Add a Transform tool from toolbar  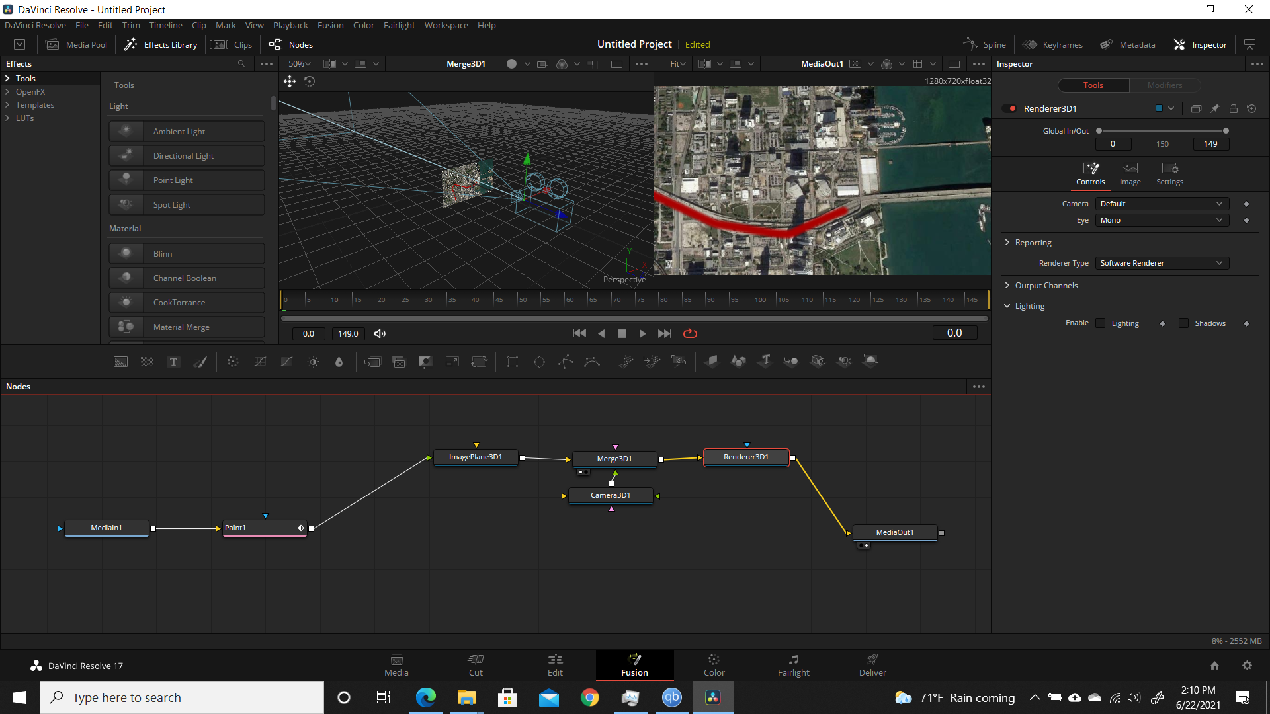(479, 362)
